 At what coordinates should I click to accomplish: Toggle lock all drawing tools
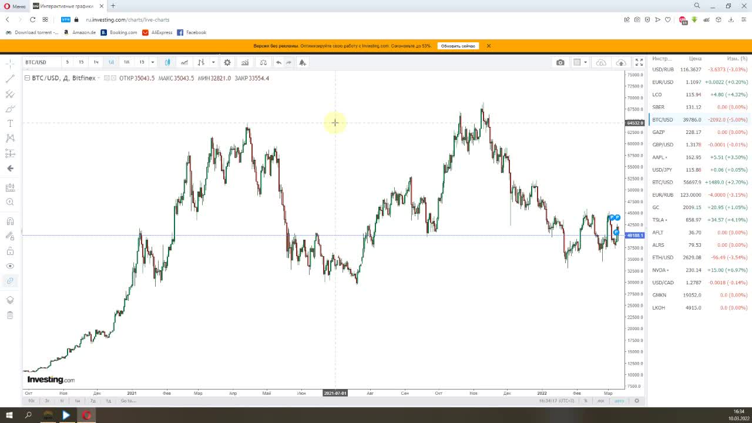pos(10,251)
